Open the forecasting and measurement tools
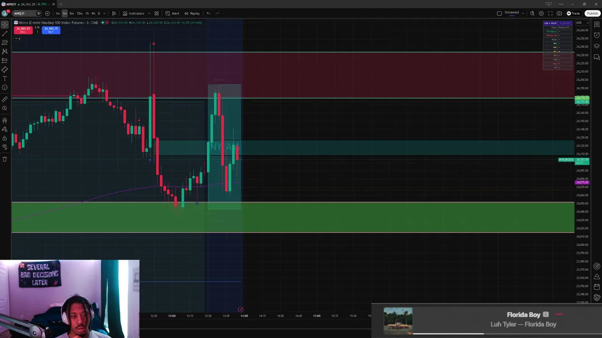 click(5, 60)
